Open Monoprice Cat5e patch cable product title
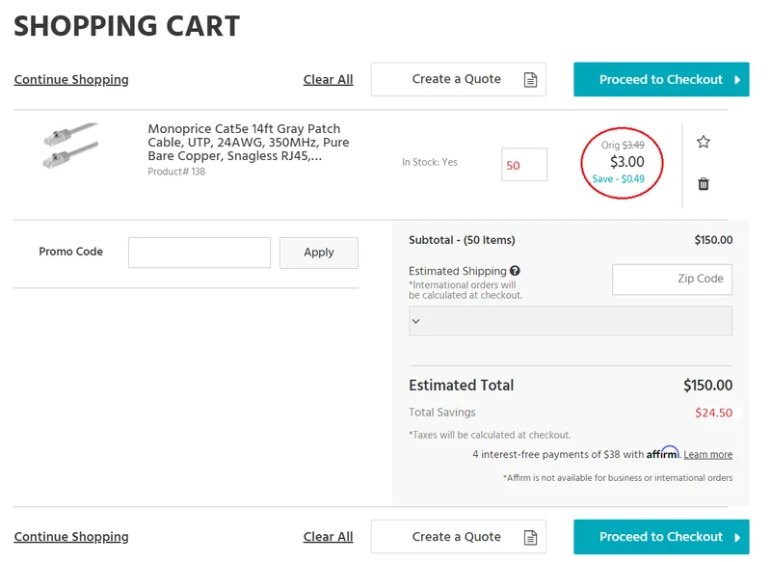Viewport: 771px width, 562px height. [x=249, y=142]
